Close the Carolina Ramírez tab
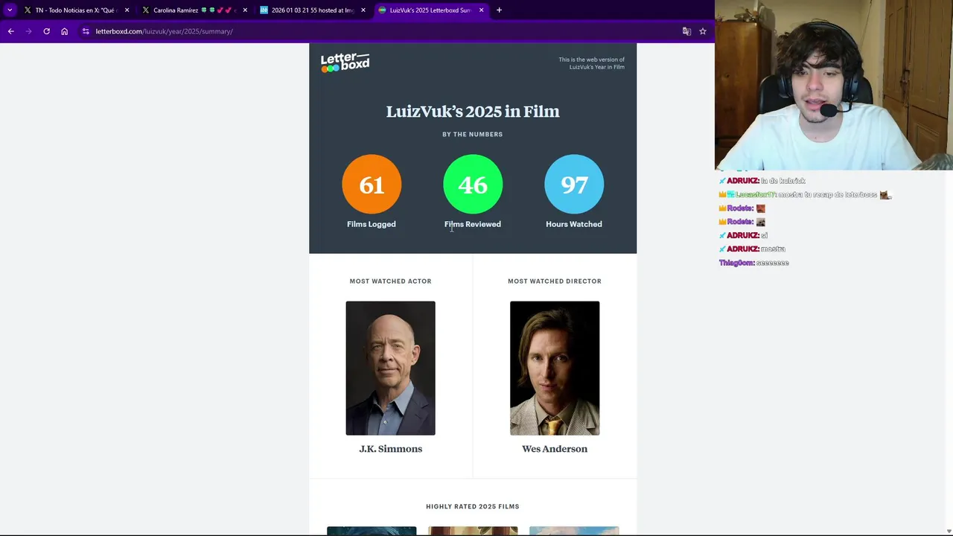This screenshot has width=953, height=536. (245, 10)
